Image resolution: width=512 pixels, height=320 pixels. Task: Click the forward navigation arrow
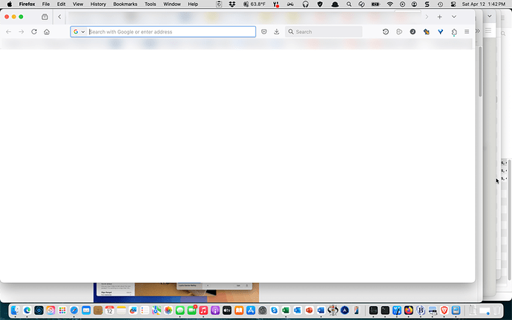[22, 32]
